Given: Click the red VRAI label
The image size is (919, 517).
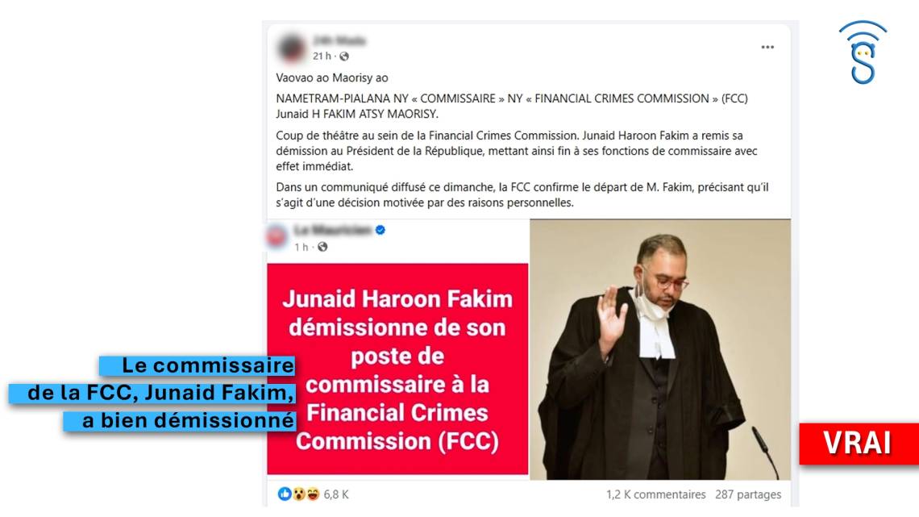Looking at the screenshot, I should (x=859, y=443).
